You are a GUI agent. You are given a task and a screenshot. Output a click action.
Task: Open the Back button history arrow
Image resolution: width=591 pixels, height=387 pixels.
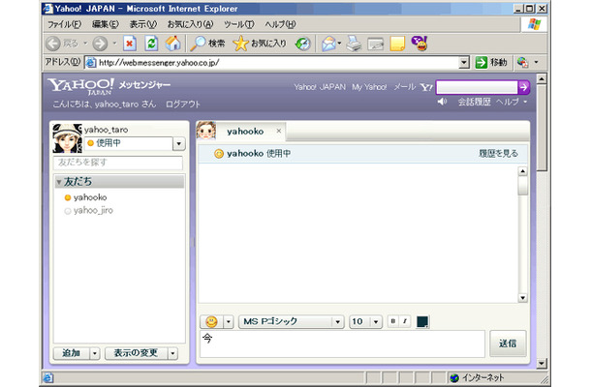(85, 44)
